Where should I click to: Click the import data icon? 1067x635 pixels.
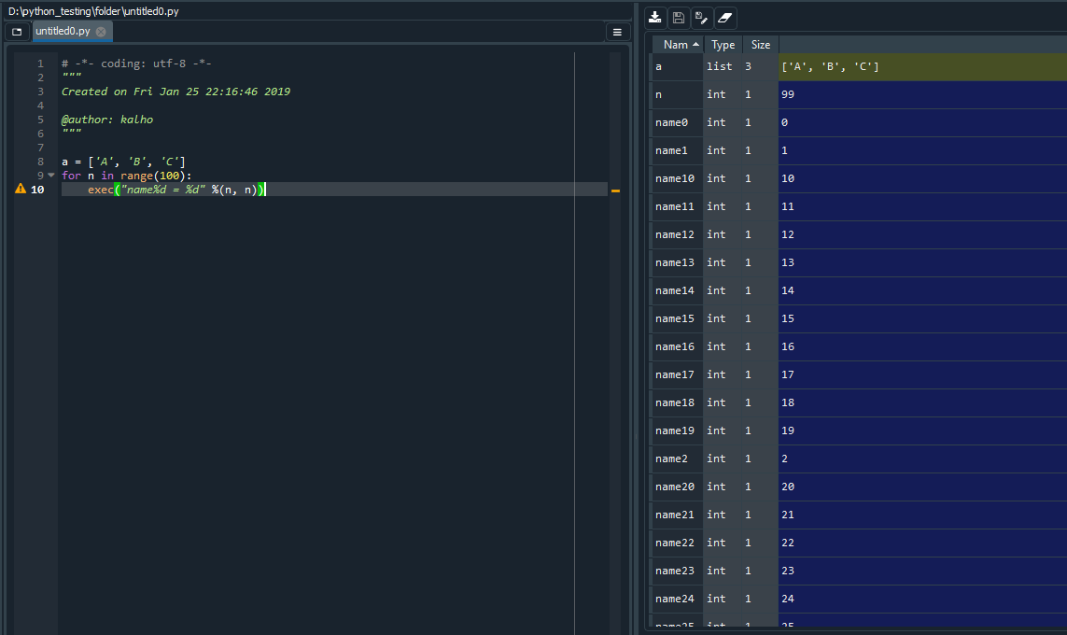coord(655,18)
